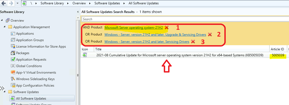This screenshot has height=105, width=289.
Task: Open Upgrade & Servicing Drivers product criteria link
Action: coord(155,34)
